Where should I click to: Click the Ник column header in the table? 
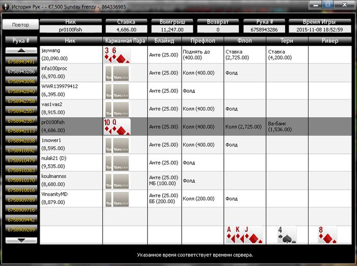71,41
